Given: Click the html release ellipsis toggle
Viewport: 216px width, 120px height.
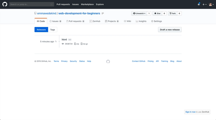Looking at the screenshot, I should 70,40.
